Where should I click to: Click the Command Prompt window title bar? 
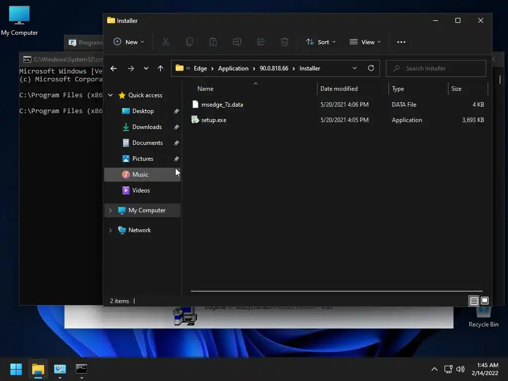click(x=62, y=60)
